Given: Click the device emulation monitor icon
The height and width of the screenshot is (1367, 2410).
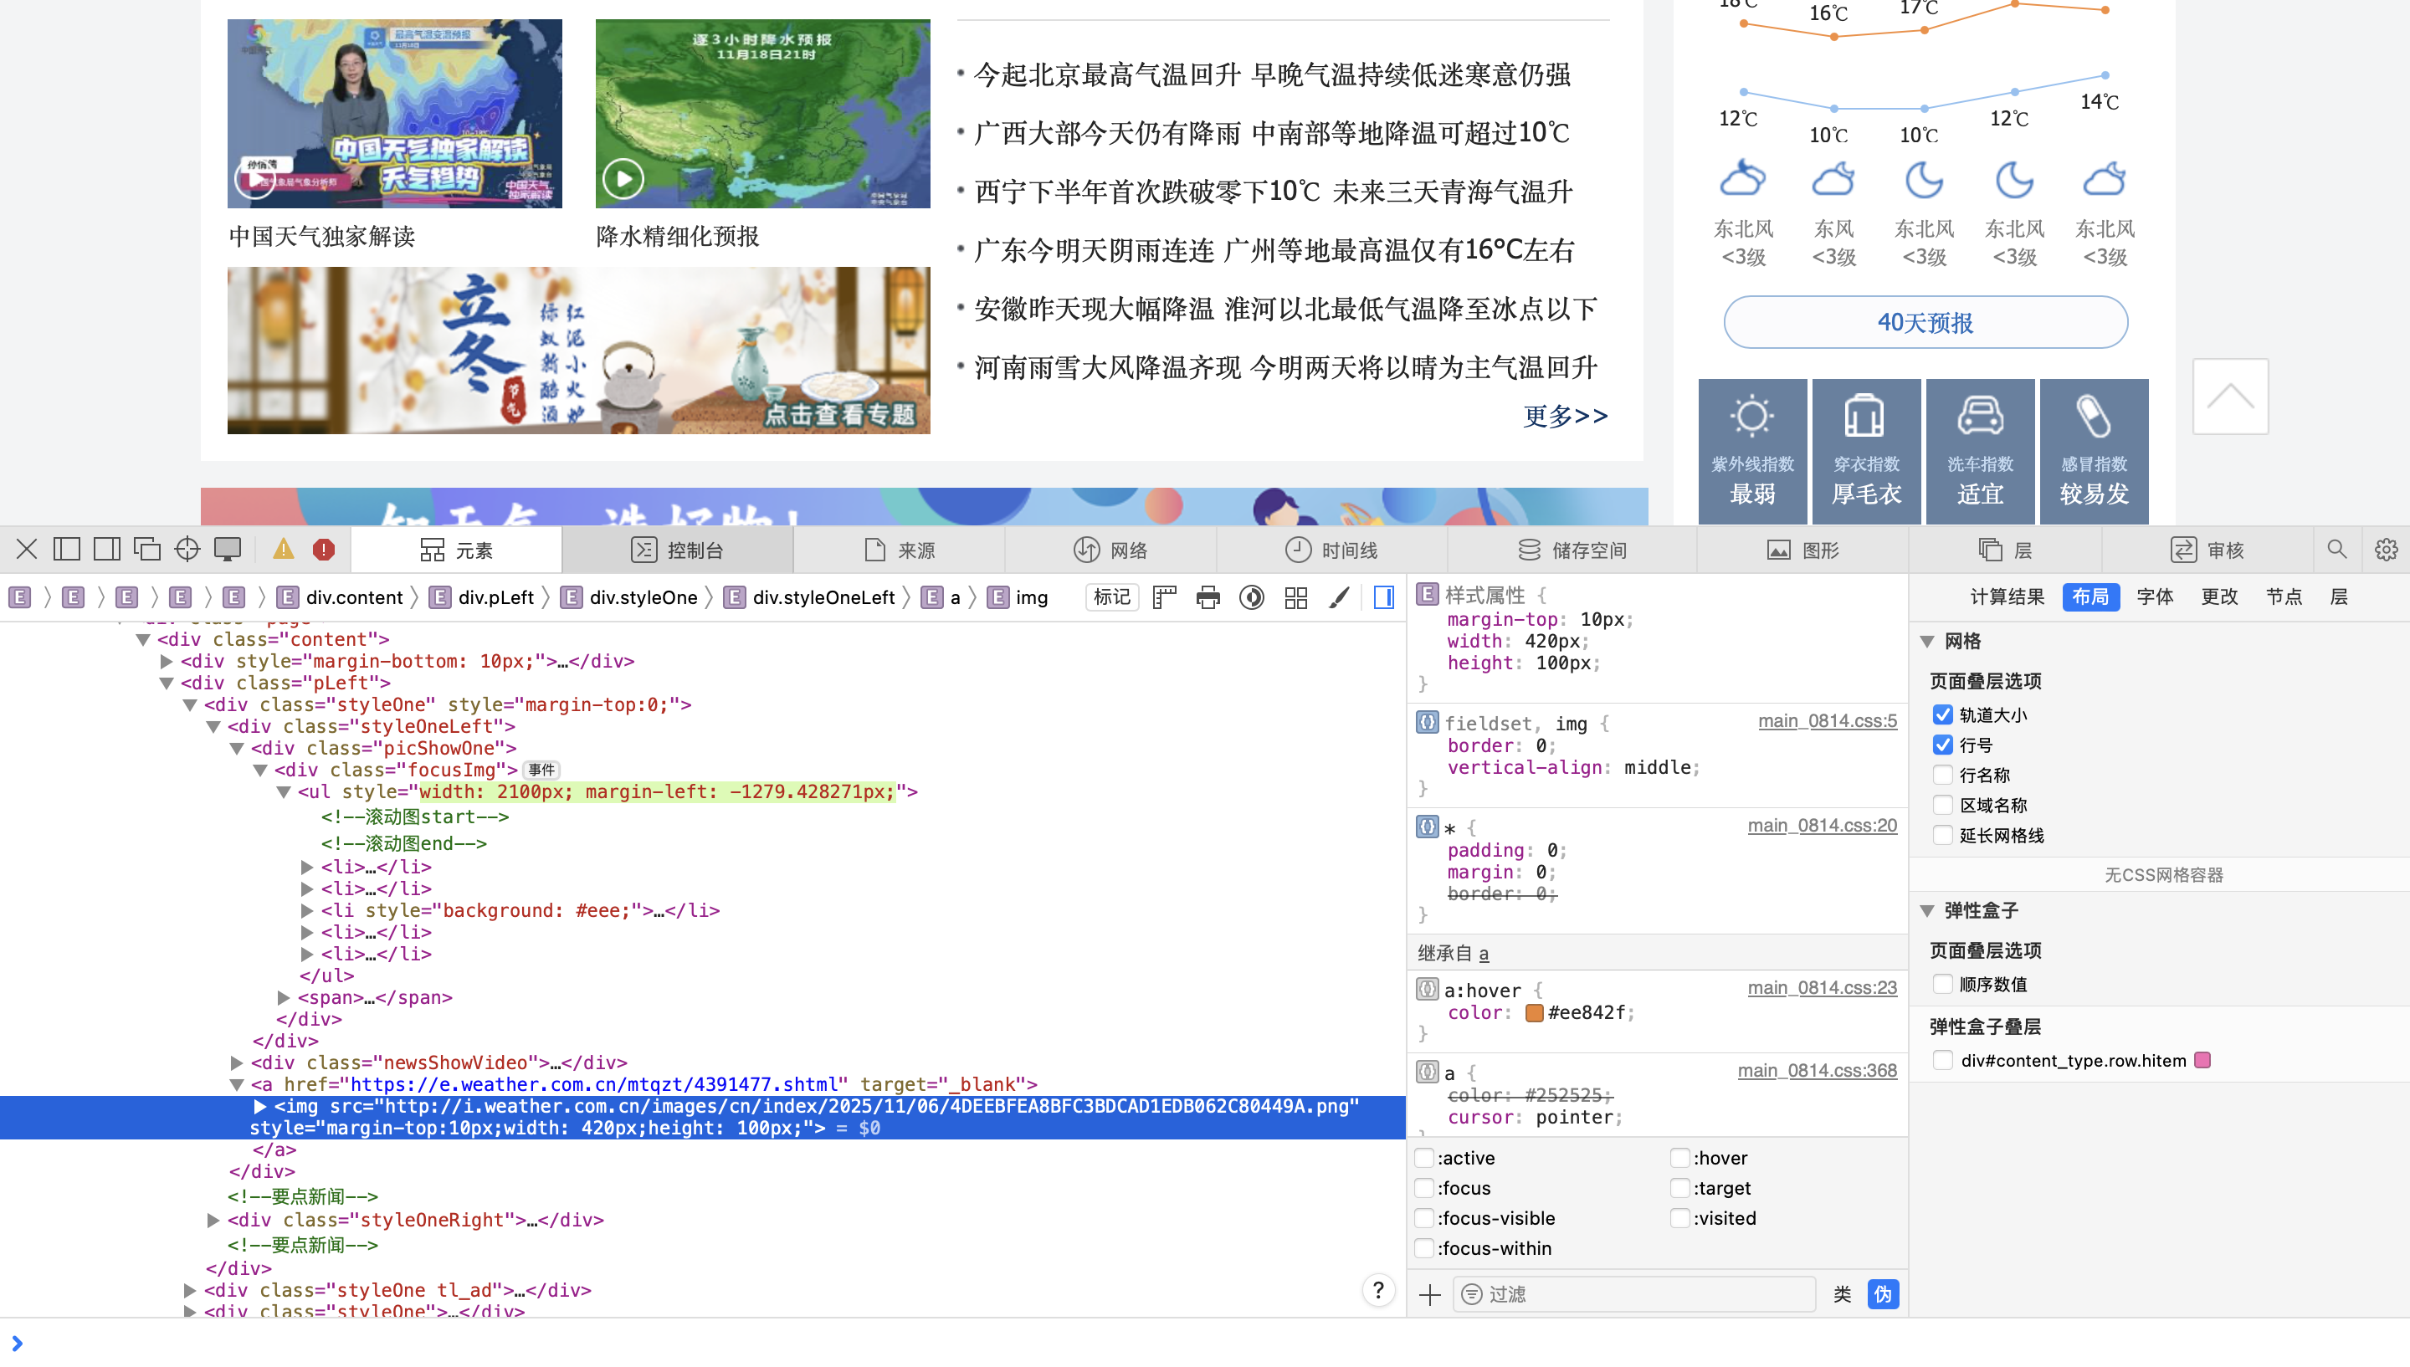Looking at the screenshot, I should click(228, 550).
